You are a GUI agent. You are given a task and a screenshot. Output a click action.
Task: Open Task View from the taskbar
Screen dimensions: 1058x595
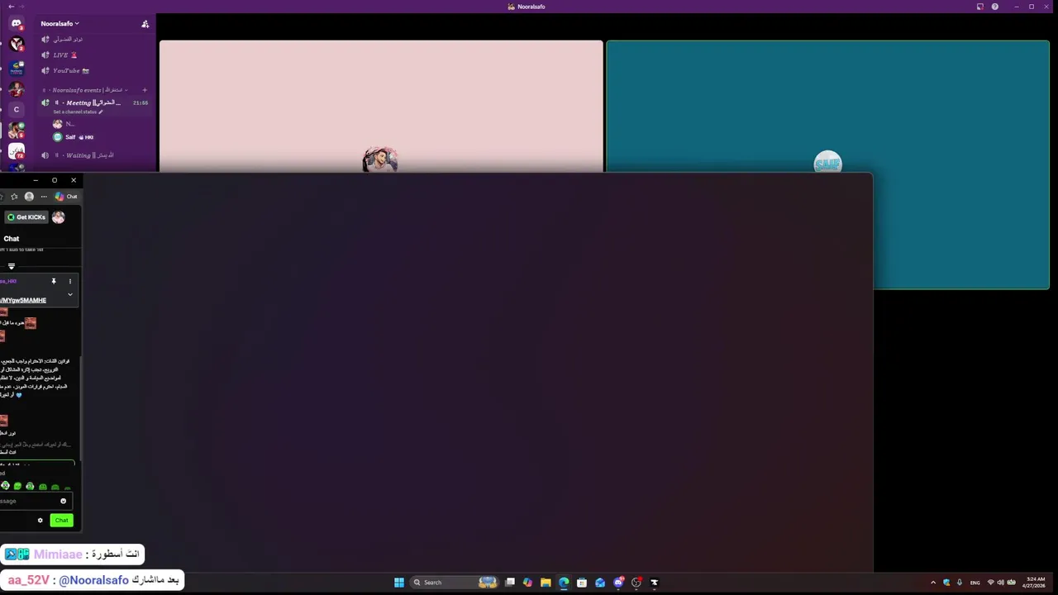click(x=510, y=583)
